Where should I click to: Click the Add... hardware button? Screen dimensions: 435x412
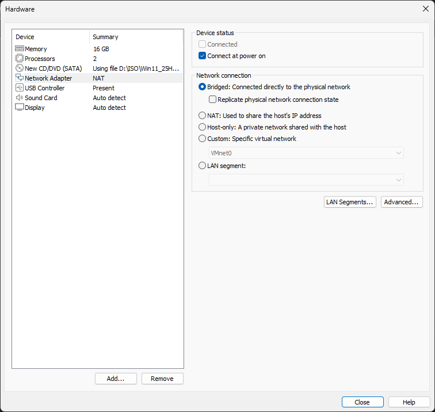[116, 379]
